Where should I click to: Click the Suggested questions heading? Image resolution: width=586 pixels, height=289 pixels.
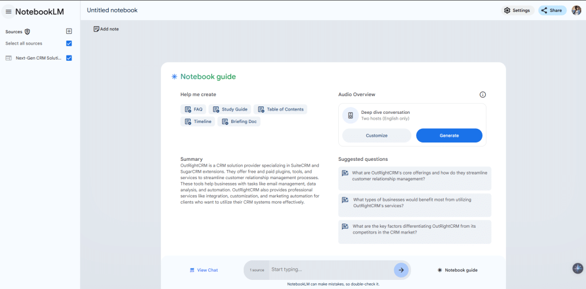(363, 159)
